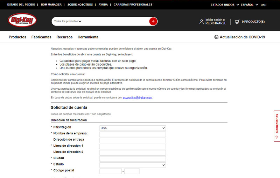Click the COVID-19 globe icon

(x=216, y=37)
